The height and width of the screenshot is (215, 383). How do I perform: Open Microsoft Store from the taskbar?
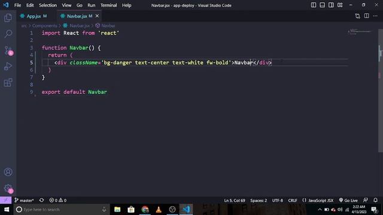pos(131,210)
